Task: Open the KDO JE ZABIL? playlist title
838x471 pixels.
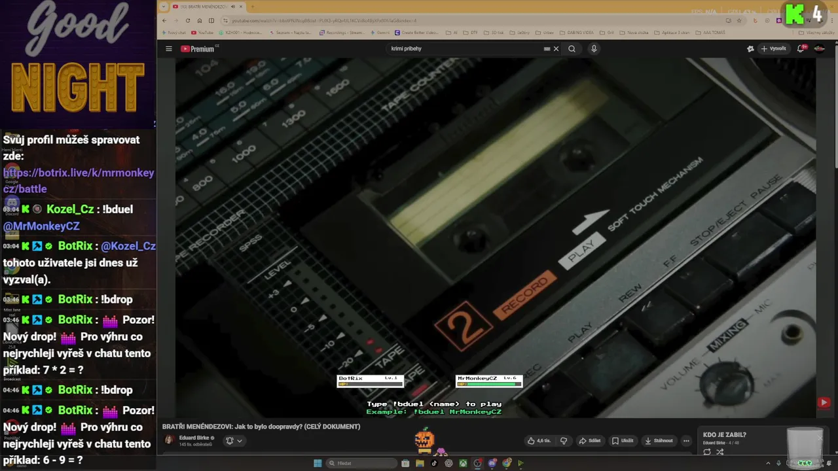Action: point(724,435)
